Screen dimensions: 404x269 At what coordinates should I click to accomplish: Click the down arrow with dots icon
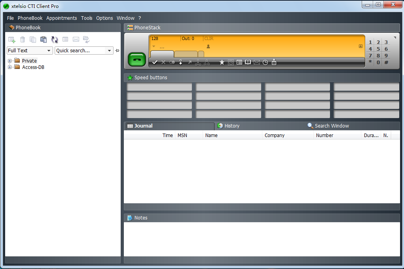point(180,62)
